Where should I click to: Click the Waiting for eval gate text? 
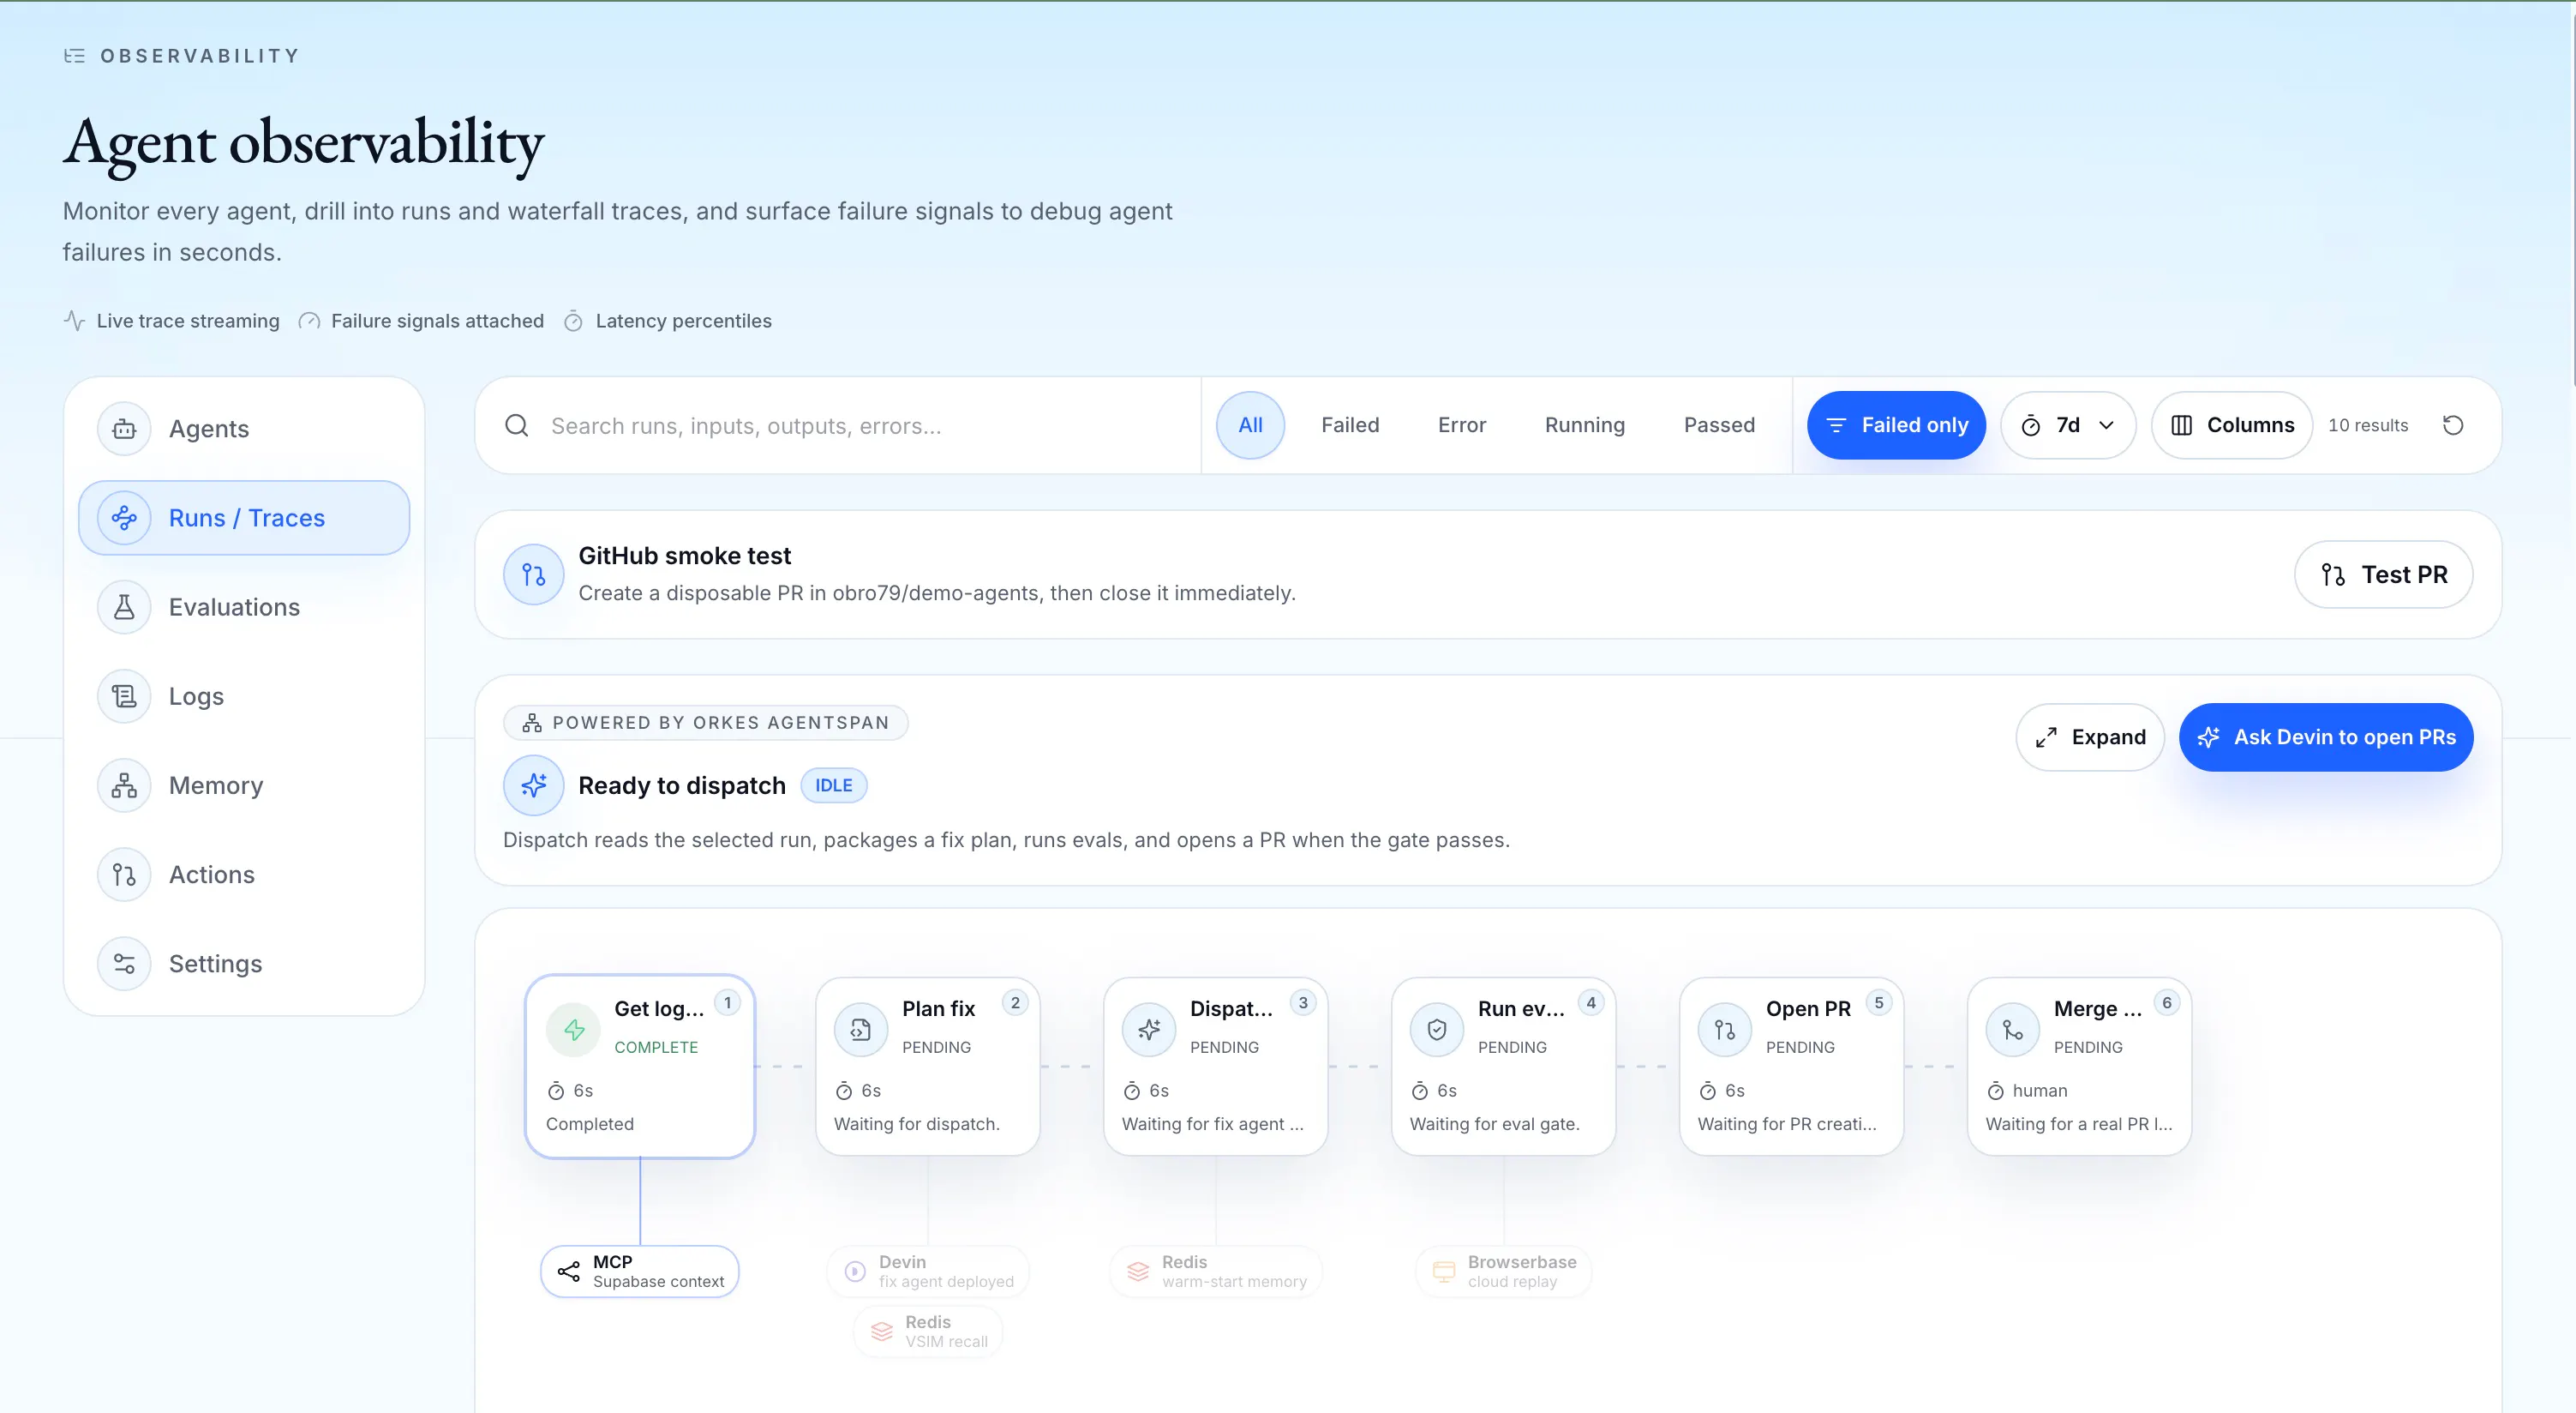1494,1124
